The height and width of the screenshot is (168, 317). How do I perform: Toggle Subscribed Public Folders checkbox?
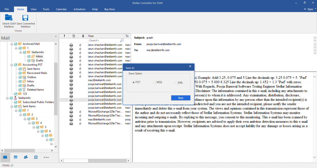(x=15, y=102)
